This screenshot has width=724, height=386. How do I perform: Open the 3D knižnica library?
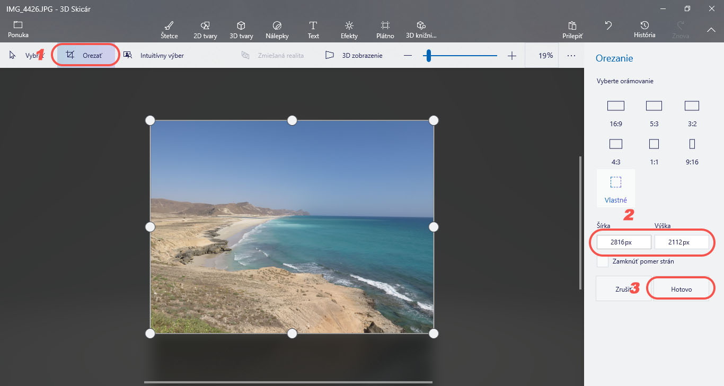point(421,30)
